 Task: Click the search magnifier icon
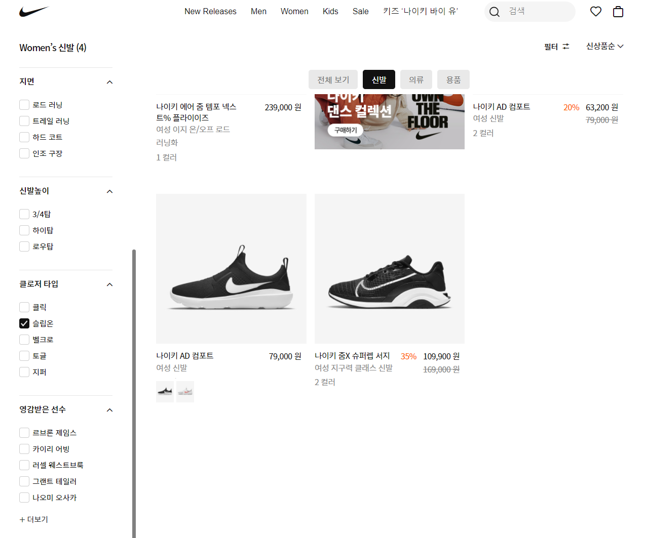pos(495,12)
